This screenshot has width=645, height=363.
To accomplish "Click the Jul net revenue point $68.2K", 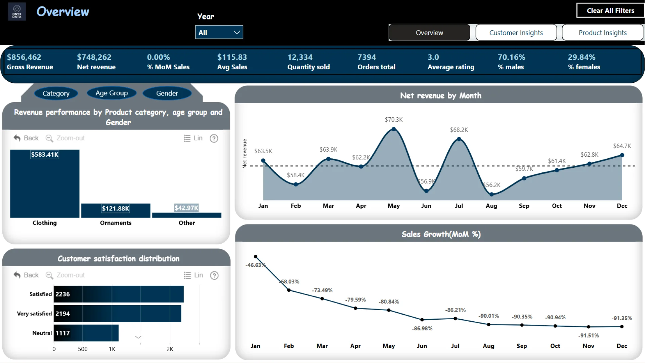I will coord(459,139).
